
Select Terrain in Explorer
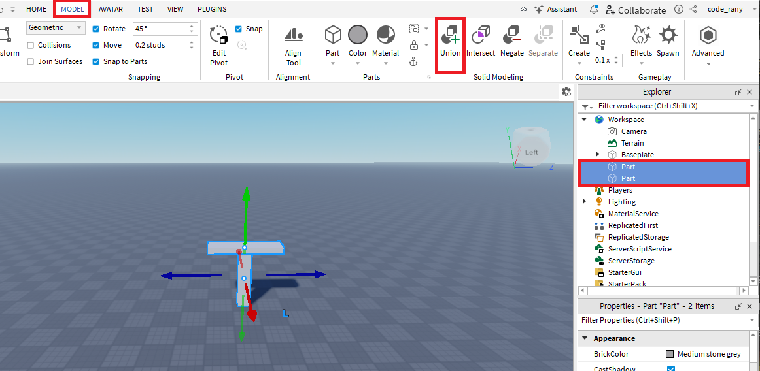click(x=632, y=143)
